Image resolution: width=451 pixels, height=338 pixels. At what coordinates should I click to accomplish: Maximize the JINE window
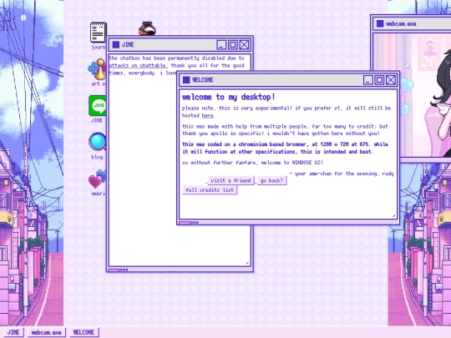click(233, 44)
